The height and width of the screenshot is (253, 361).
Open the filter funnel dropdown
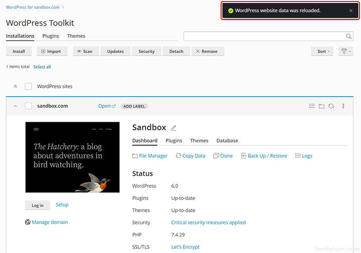click(346, 51)
